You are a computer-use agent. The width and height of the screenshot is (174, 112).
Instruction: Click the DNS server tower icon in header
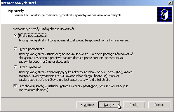pos(164,14)
